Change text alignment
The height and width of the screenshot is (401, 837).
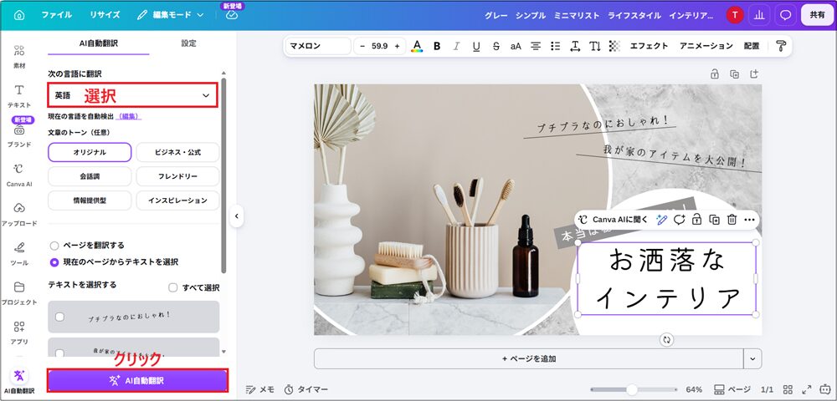[x=536, y=46]
